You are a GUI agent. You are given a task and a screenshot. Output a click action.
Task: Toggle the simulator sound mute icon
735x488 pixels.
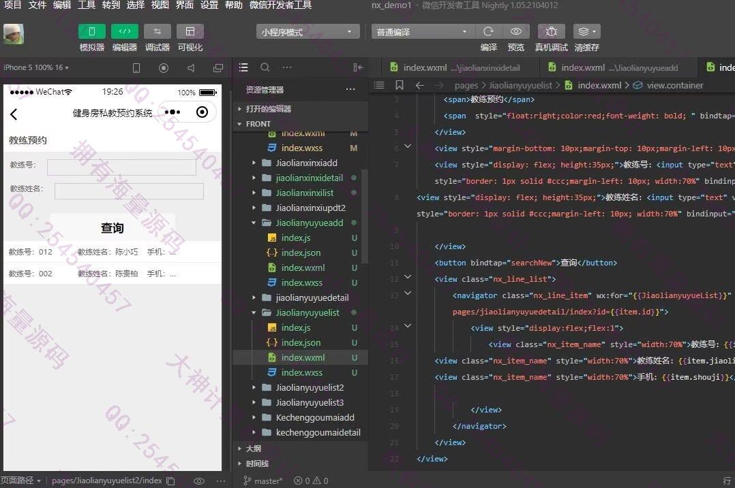pos(191,68)
